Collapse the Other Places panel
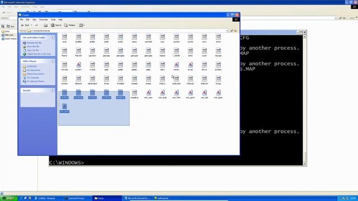This screenshot has width=358, height=201. click(x=53, y=61)
